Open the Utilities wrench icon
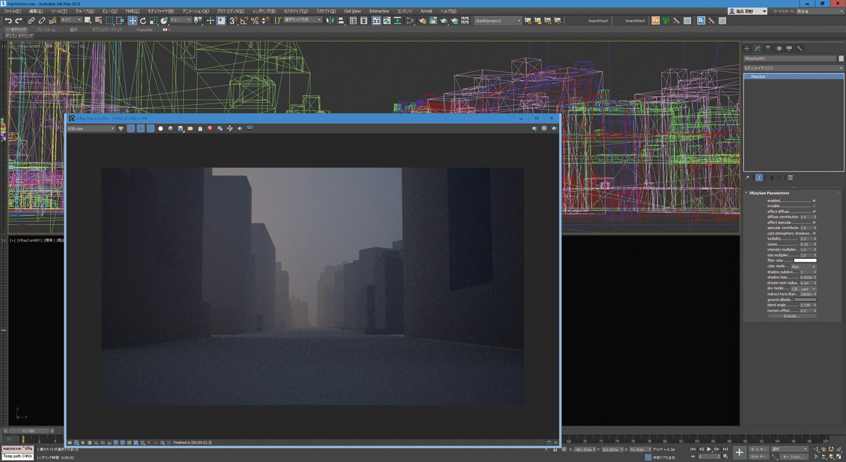Viewport: 846px width, 462px height. (800, 48)
